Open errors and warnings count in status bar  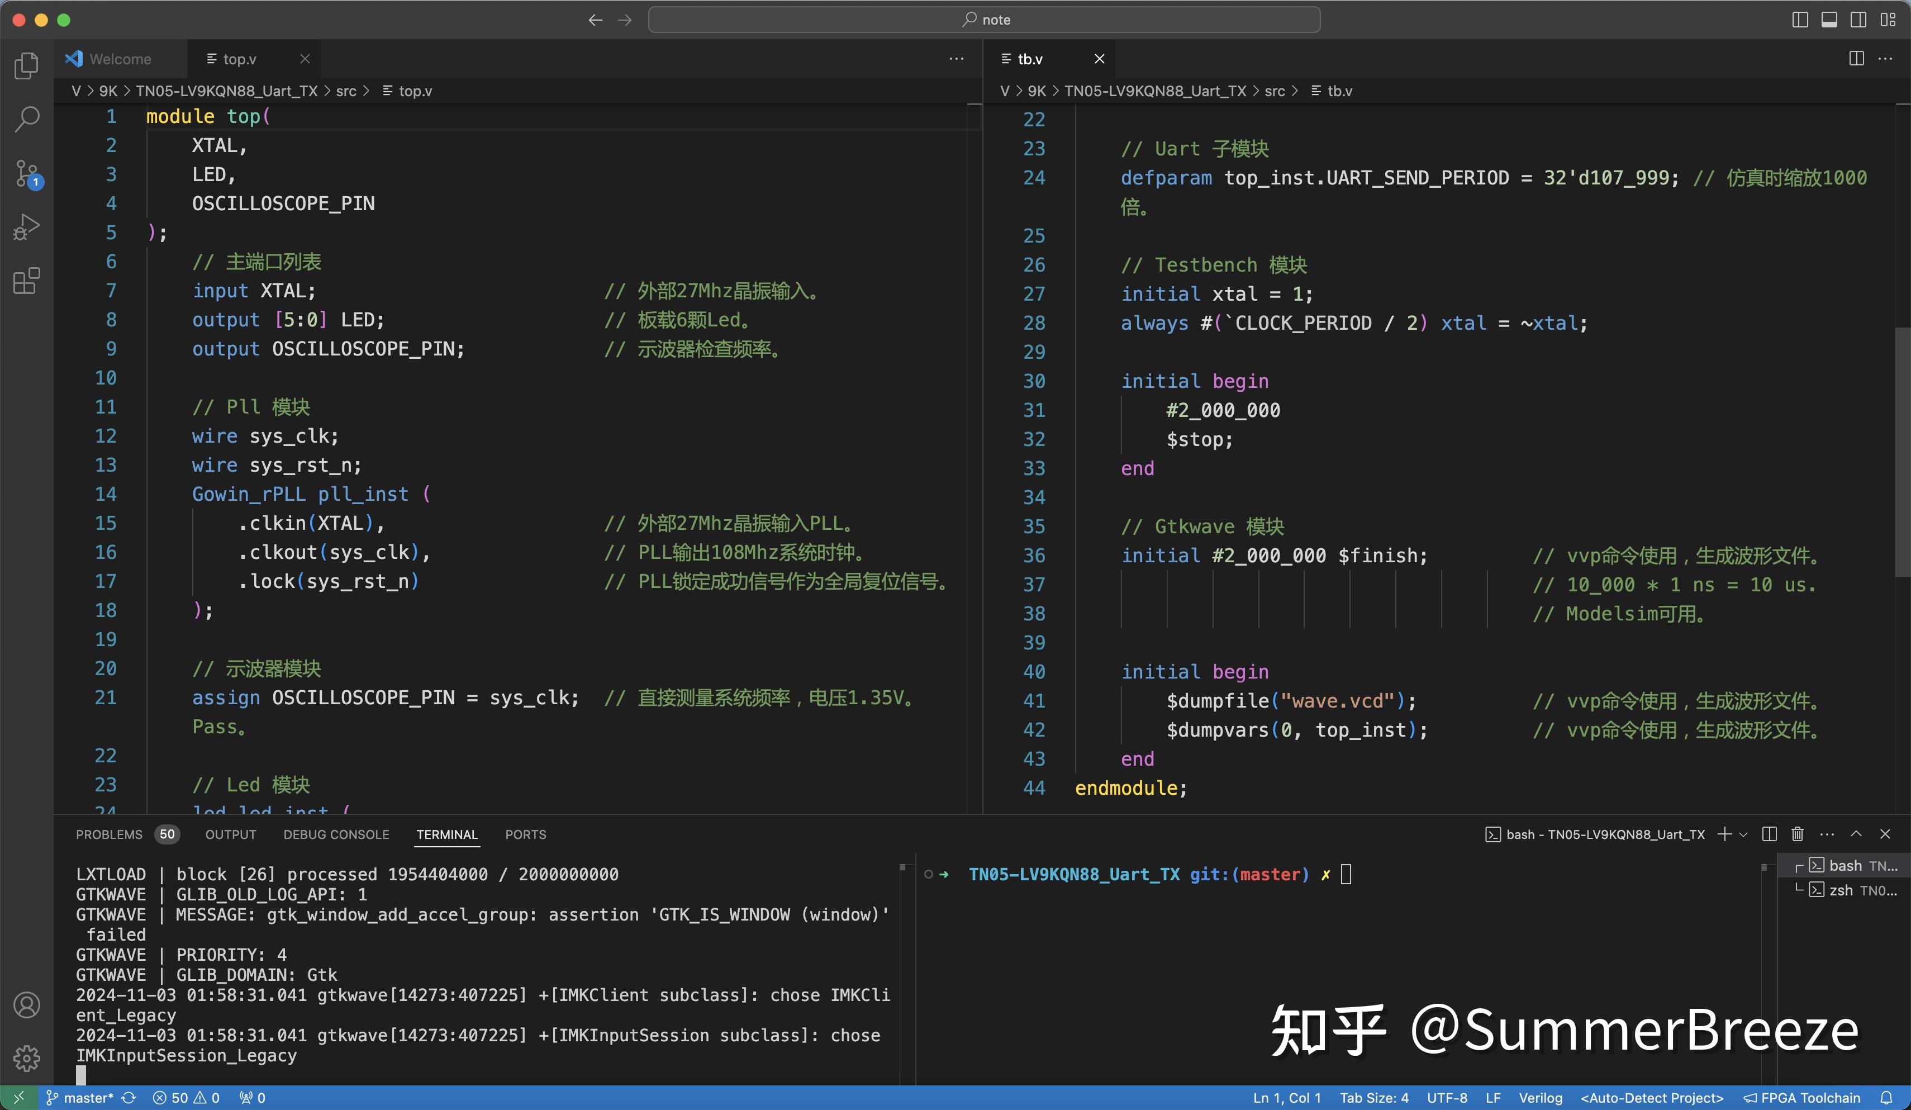pyautogui.click(x=186, y=1098)
